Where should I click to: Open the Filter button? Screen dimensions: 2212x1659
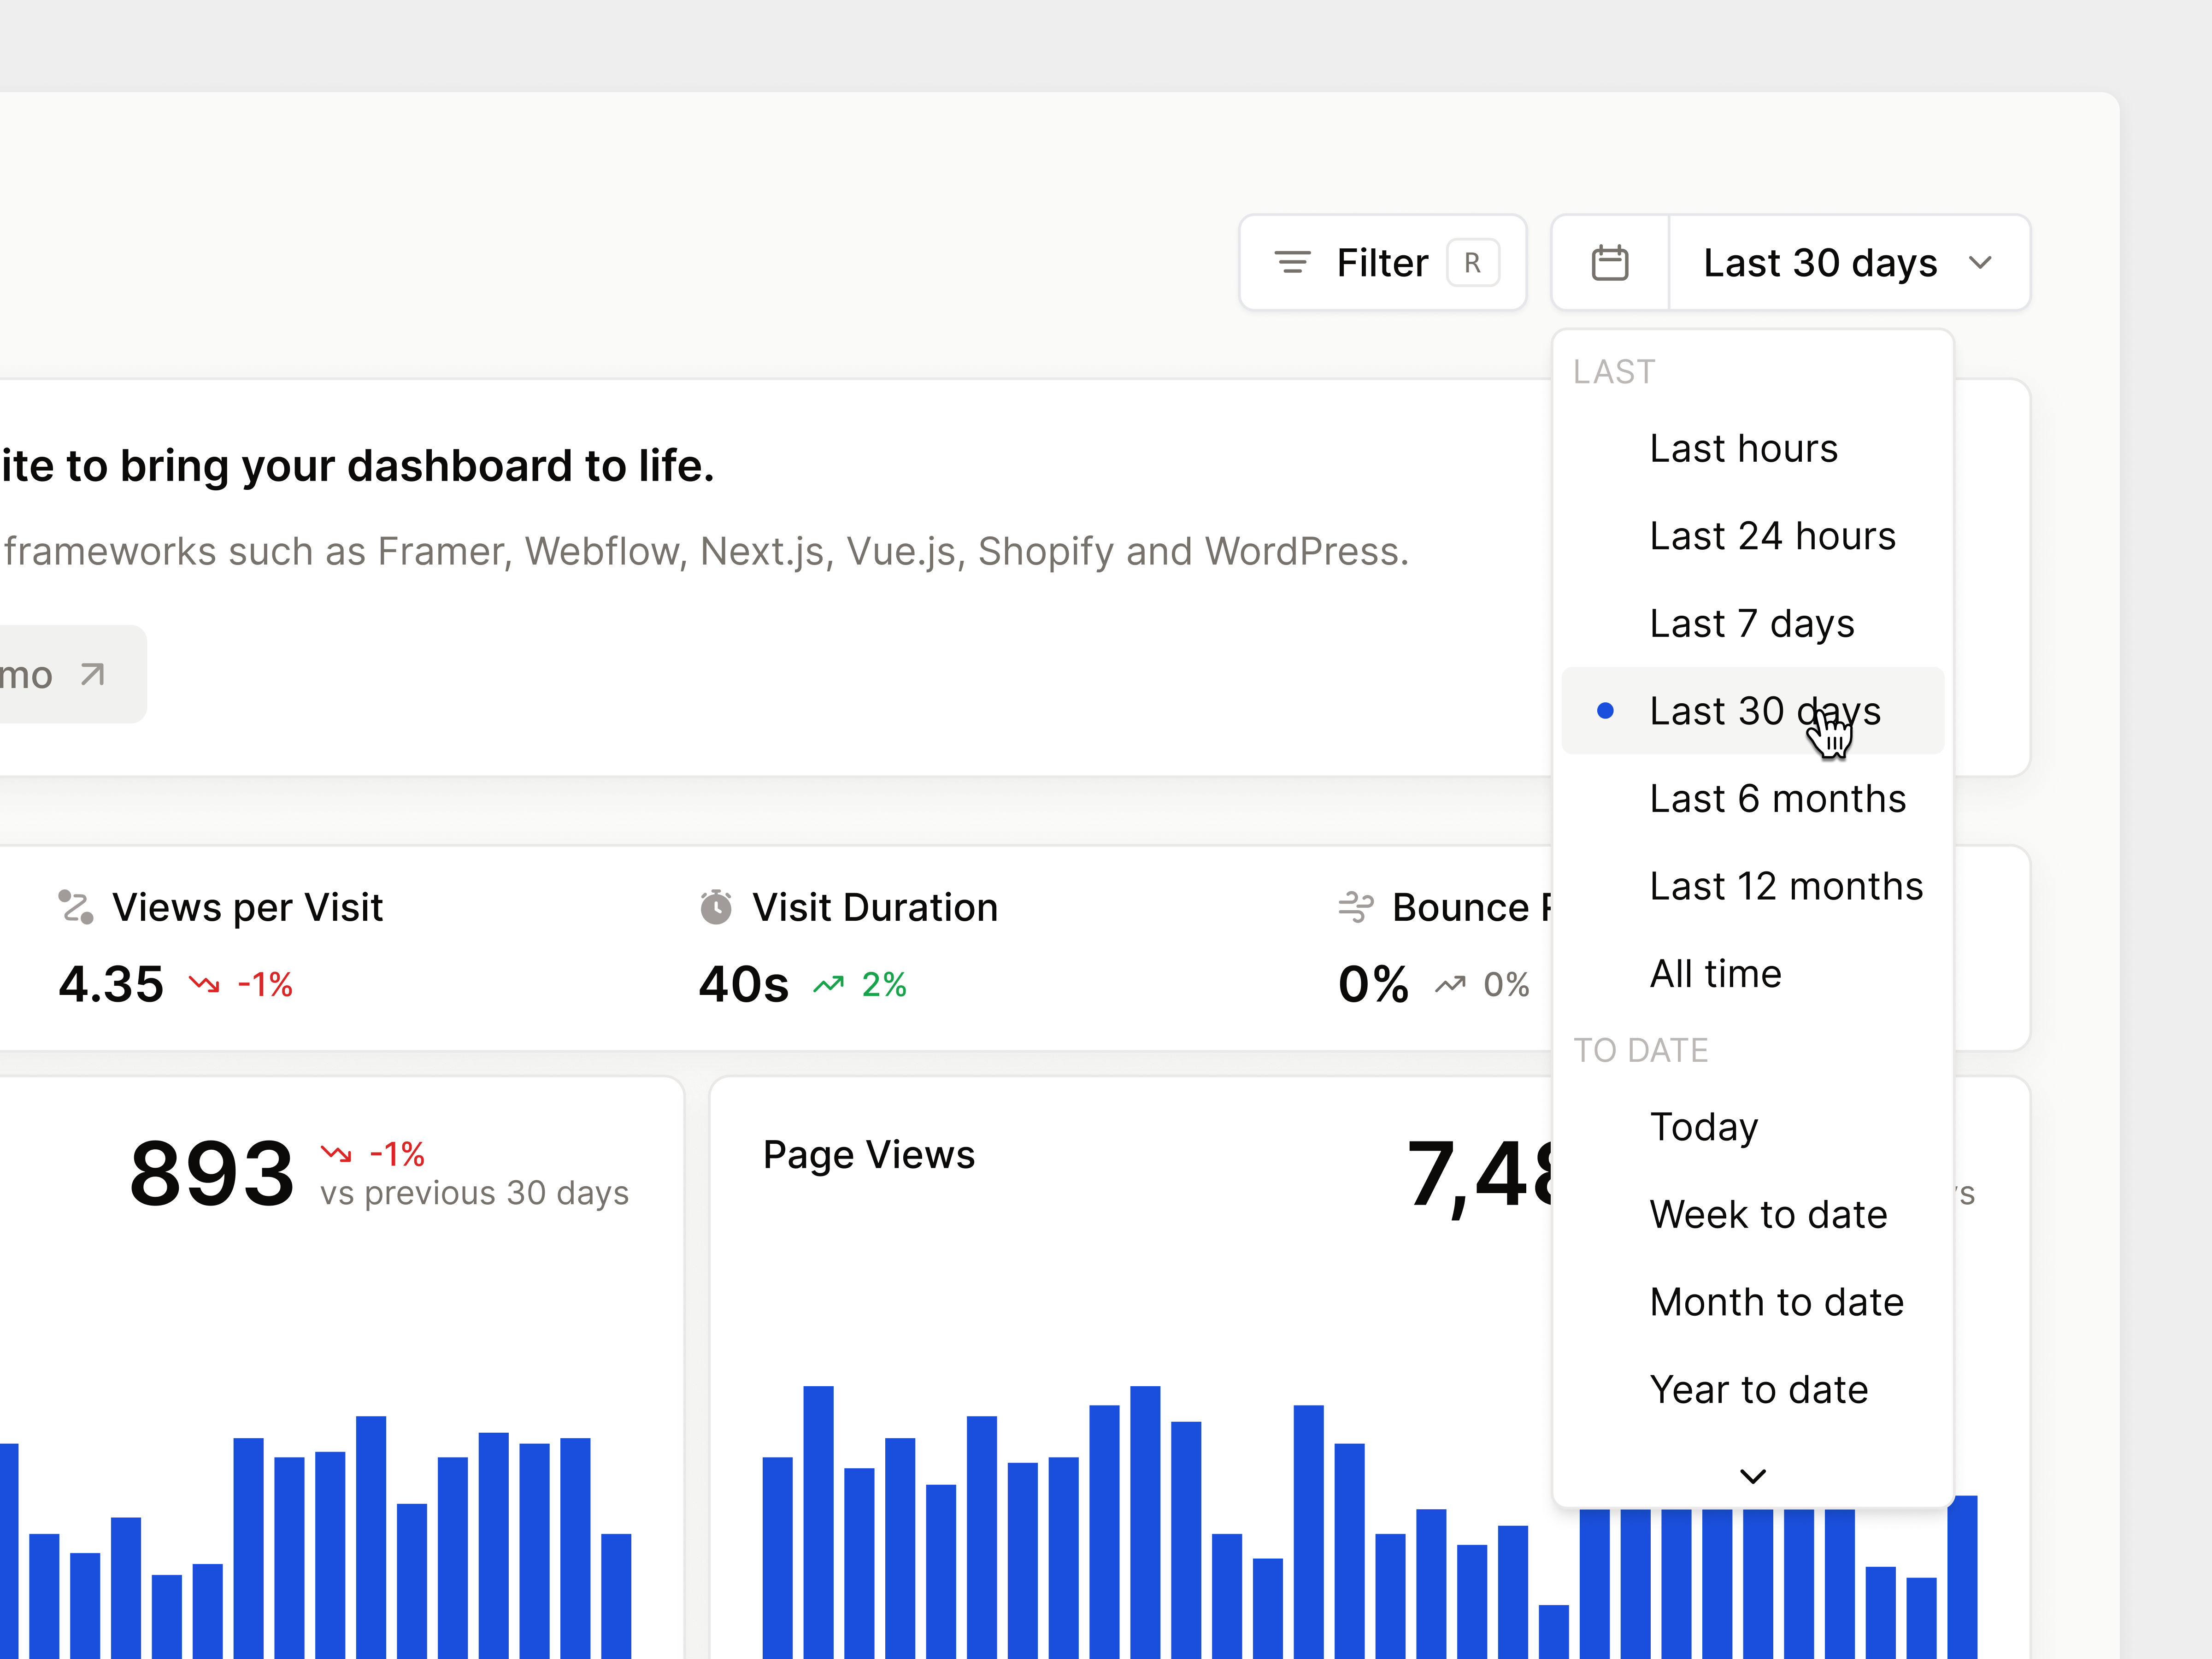pos(1383,263)
